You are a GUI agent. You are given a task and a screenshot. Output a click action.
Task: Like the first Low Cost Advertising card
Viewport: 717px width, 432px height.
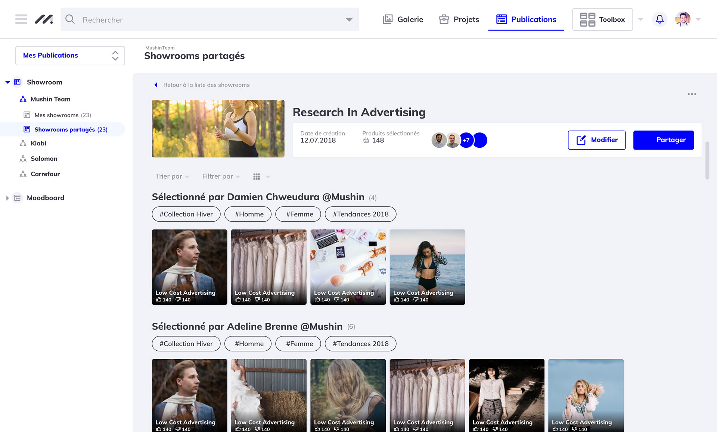(159, 300)
